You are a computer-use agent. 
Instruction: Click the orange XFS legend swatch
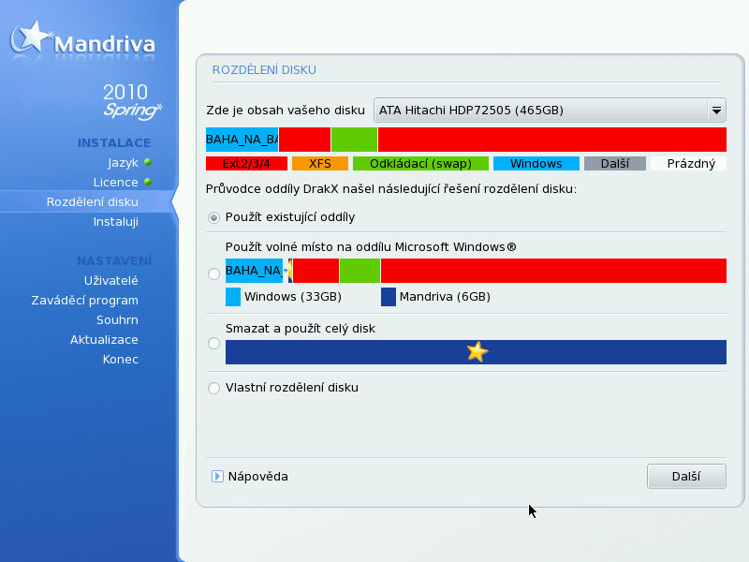tap(320, 163)
